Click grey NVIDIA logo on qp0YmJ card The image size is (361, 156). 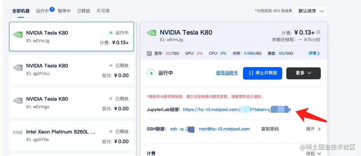click(x=18, y=67)
